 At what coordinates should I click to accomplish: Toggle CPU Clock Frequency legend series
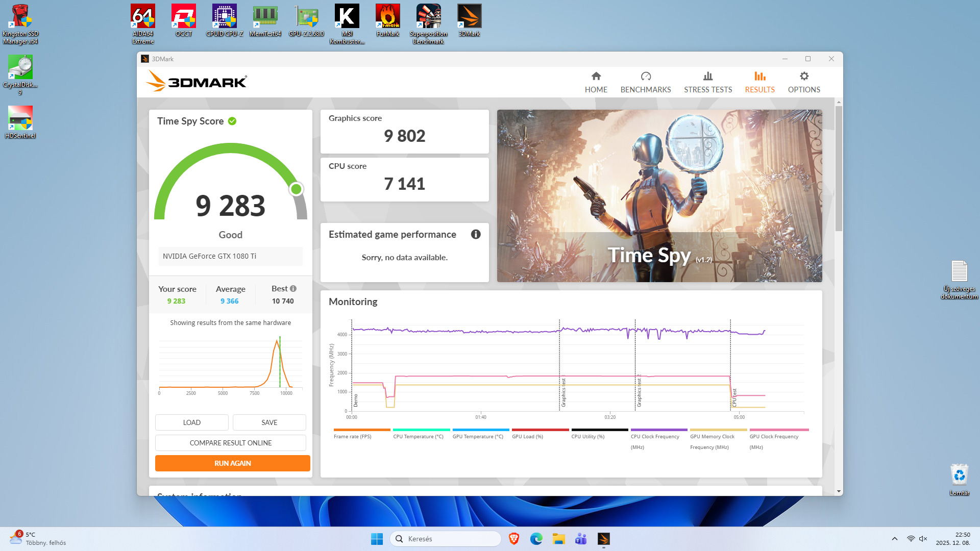pos(655,436)
